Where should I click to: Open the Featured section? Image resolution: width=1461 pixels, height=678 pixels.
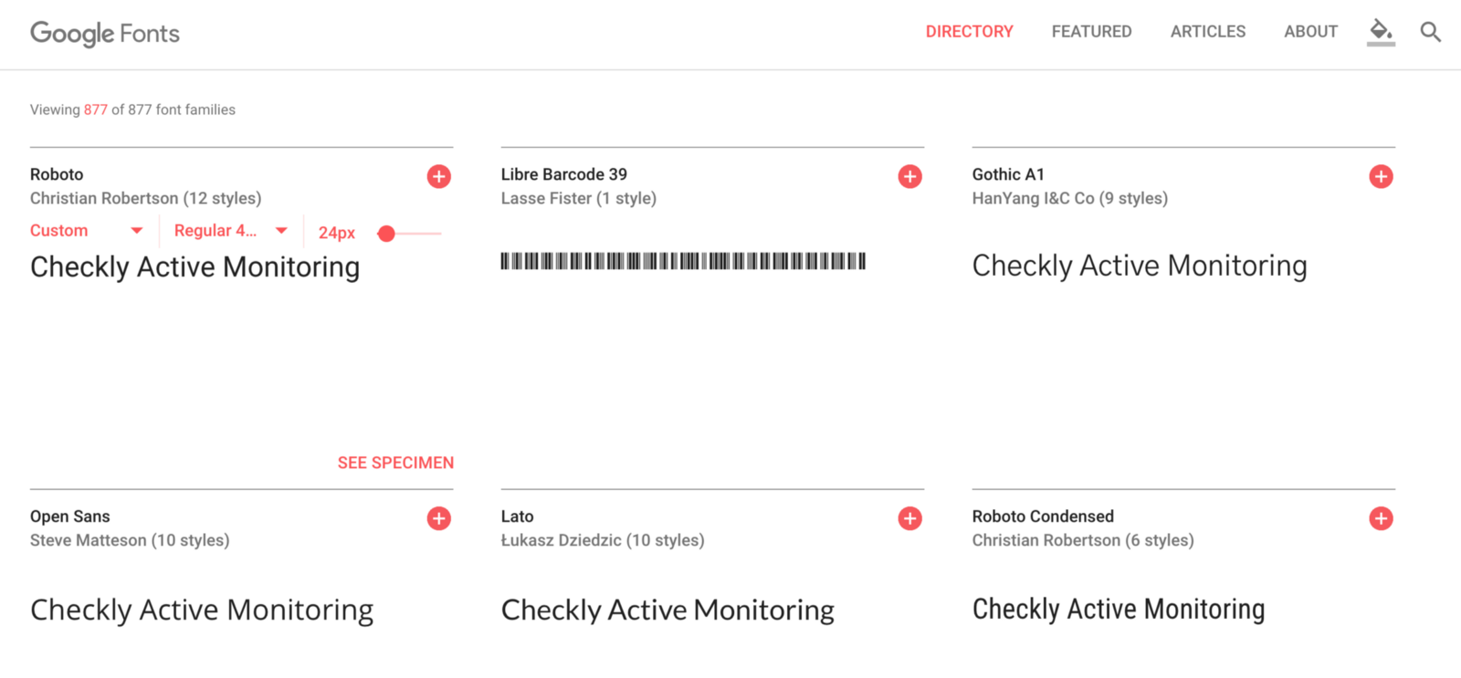click(x=1091, y=32)
